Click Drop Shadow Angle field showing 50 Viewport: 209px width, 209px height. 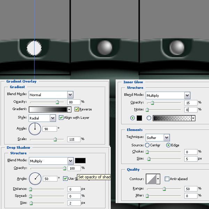click(x=50, y=179)
